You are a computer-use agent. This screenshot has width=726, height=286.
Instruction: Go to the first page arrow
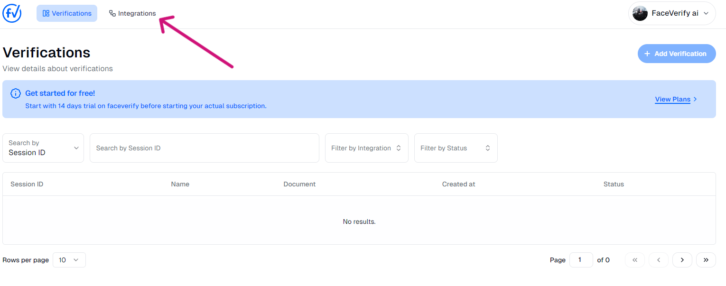click(x=634, y=260)
